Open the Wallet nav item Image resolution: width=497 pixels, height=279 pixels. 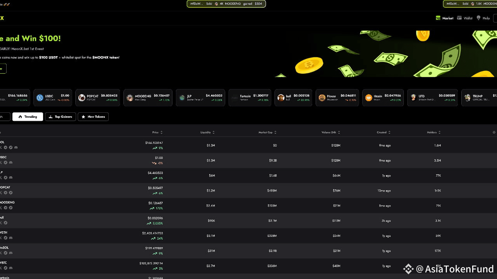point(464,18)
